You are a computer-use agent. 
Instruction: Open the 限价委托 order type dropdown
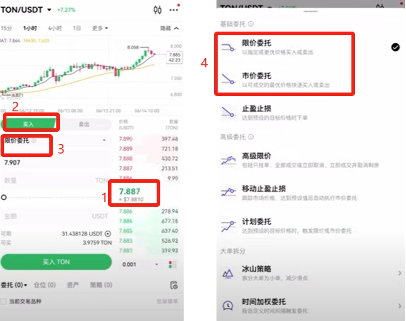[x=56, y=141]
